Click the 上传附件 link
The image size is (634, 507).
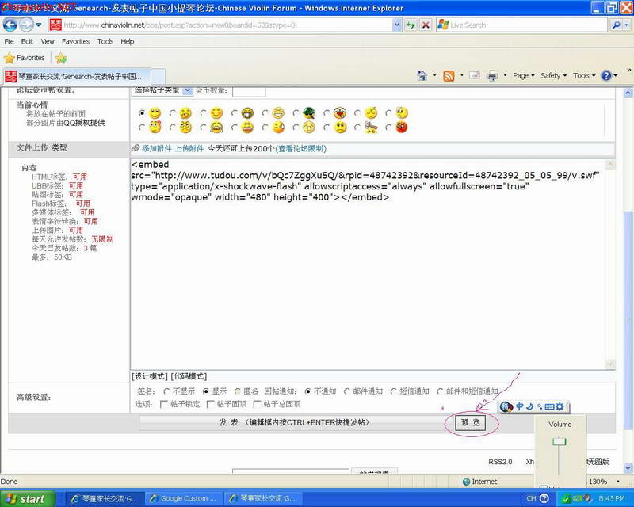189,148
